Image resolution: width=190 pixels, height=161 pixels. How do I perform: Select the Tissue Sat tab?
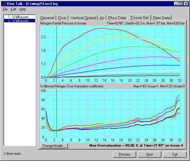pos(139,18)
